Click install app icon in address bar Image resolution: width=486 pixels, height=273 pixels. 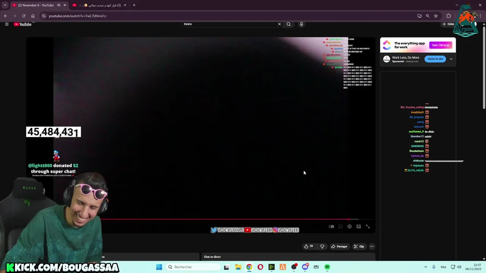coord(420,16)
